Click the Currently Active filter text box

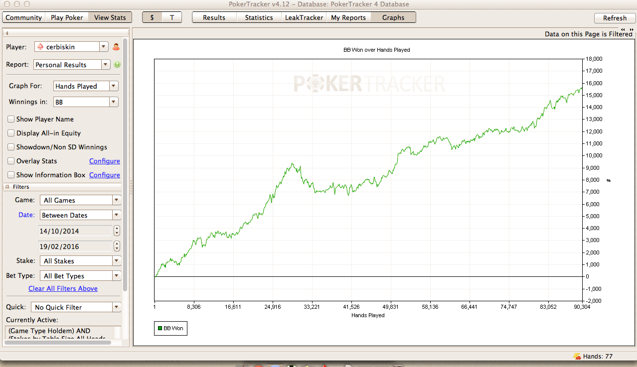click(63, 333)
